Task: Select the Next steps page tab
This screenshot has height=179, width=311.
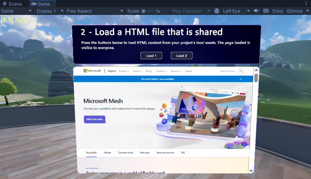Action: pyautogui.click(x=145, y=153)
